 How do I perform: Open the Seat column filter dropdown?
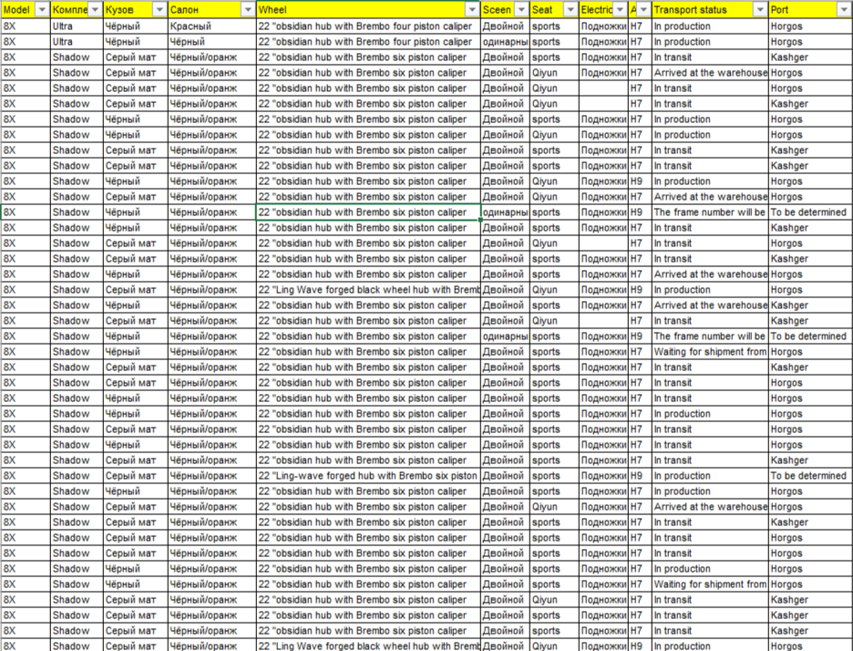click(x=570, y=10)
